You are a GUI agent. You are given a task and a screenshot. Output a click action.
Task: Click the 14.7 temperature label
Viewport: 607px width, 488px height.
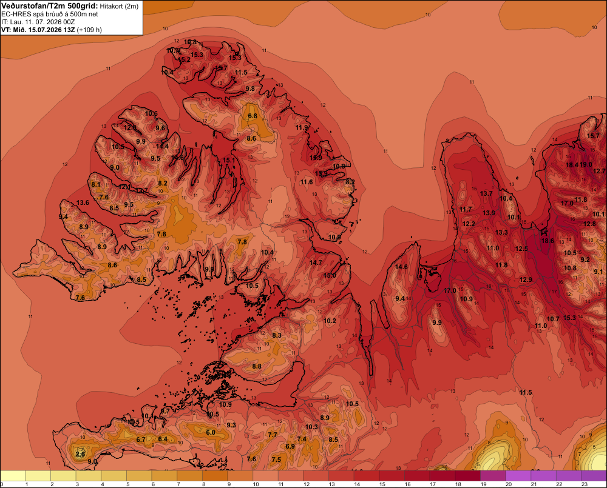pyautogui.click(x=316, y=262)
